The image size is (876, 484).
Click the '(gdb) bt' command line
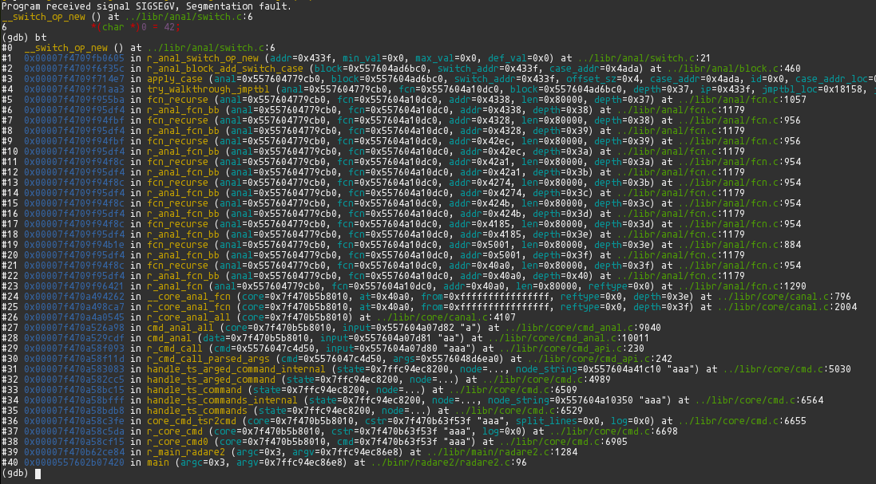(x=24, y=38)
